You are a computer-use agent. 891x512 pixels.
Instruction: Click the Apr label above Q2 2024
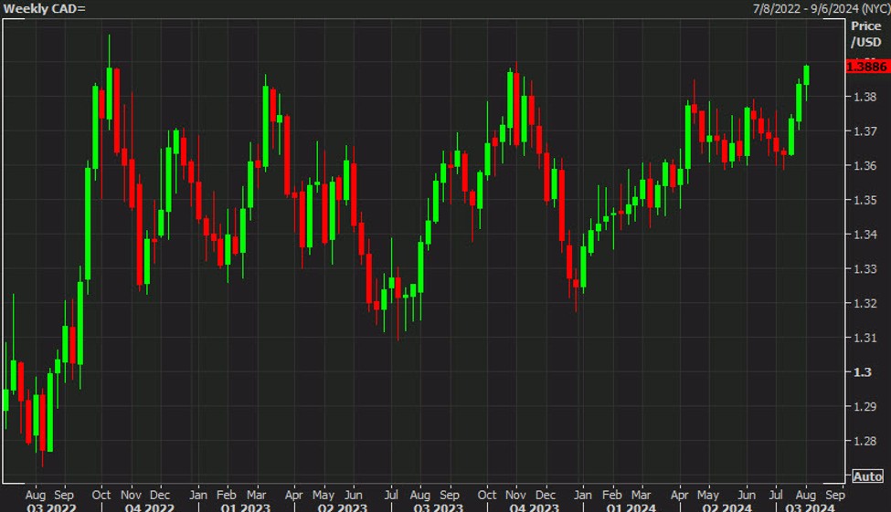pos(679,494)
